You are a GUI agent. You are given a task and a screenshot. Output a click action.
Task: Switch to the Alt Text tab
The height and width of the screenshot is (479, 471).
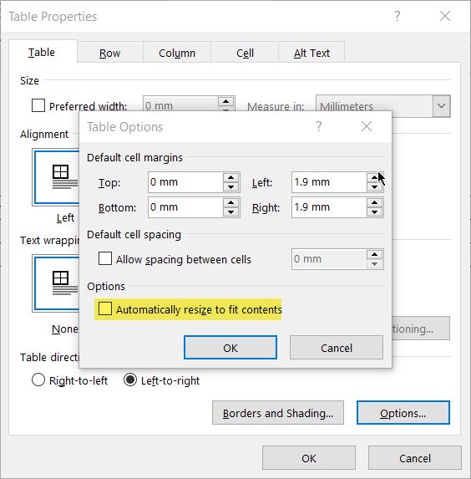[x=311, y=53]
